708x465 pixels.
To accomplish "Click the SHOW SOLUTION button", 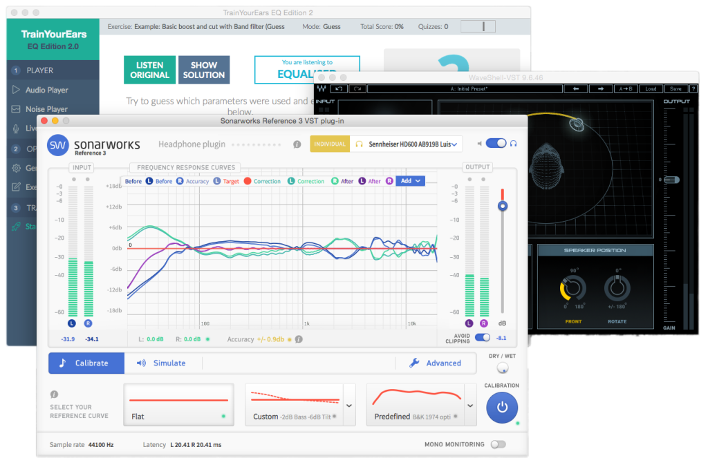I will tap(204, 69).
